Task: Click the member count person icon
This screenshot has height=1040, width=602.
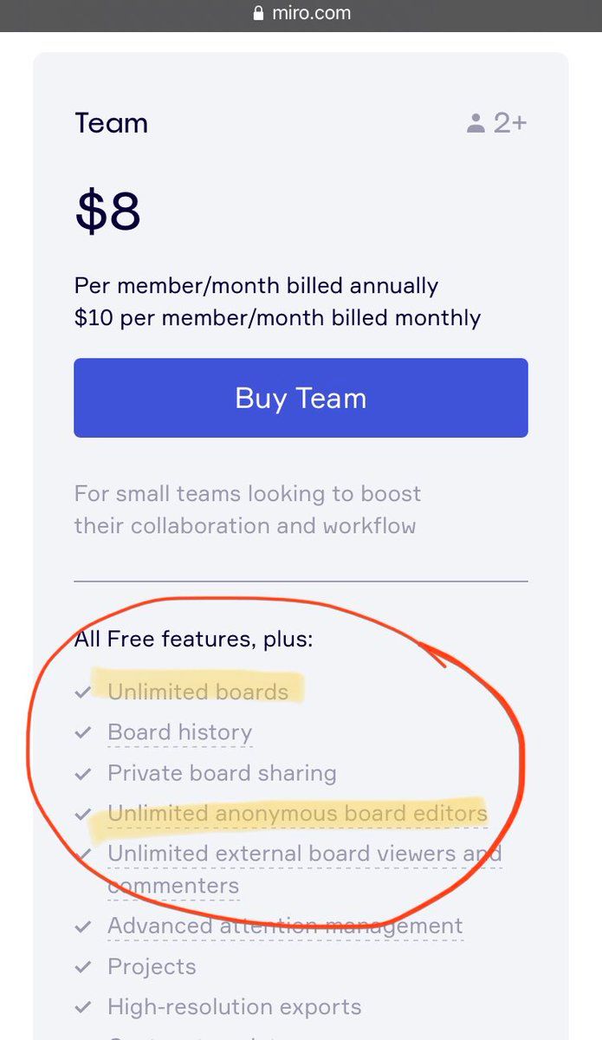Action: coord(476,124)
